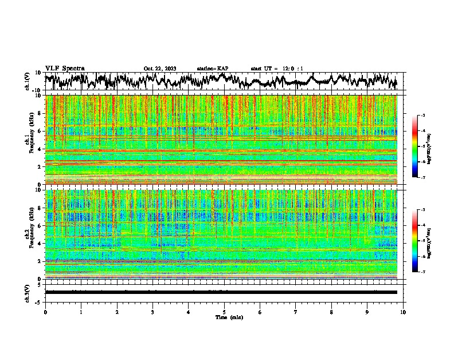Click the "station=KAP" header label
The height and width of the screenshot is (350, 454).
pyautogui.click(x=213, y=69)
